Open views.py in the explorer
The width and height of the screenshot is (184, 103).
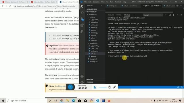pyautogui.click(x=94, y=41)
